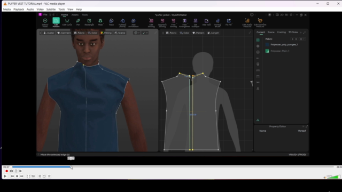Switch to 2D view mode
Screen dimensions: 342x192
click(x=282, y=15)
